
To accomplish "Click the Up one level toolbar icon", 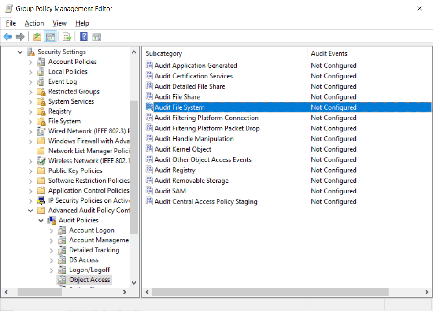I will point(37,37).
